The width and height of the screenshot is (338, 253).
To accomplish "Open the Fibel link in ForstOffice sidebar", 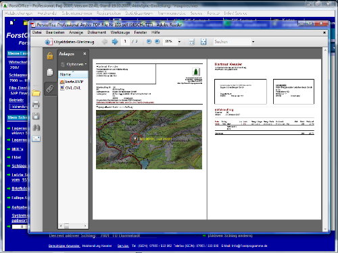I will click(x=16, y=157).
